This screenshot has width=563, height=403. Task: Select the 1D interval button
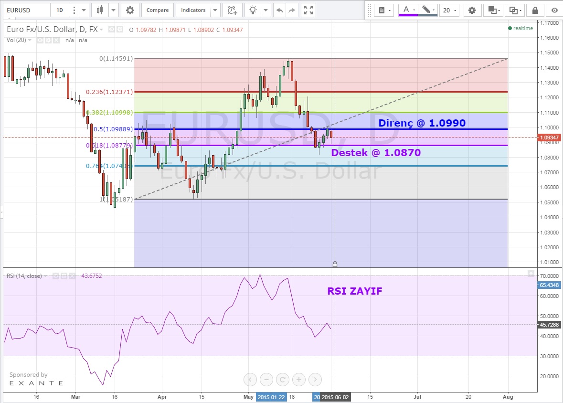59,10
